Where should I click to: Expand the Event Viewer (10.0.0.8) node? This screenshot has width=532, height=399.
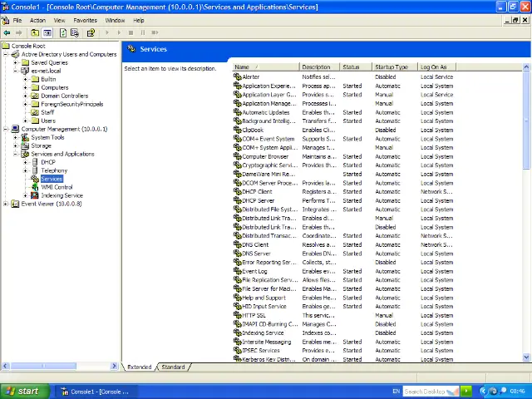(x=6, y=204)
